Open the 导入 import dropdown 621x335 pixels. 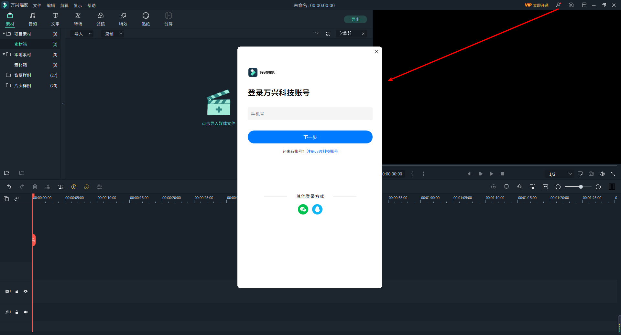pyautogui.click(x=82, y=34)
